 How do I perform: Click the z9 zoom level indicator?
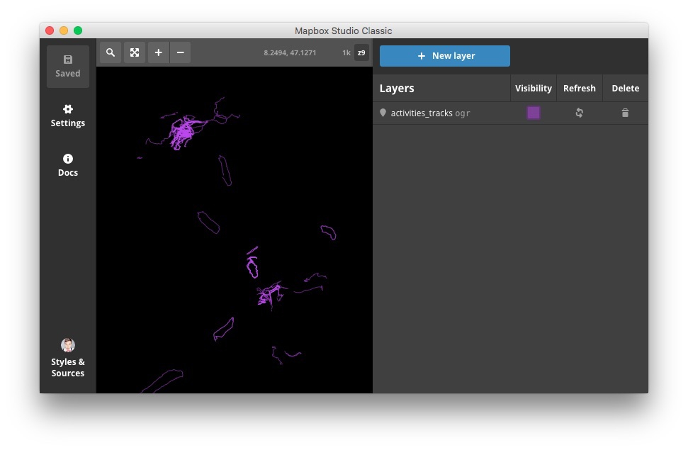(361, 53)
